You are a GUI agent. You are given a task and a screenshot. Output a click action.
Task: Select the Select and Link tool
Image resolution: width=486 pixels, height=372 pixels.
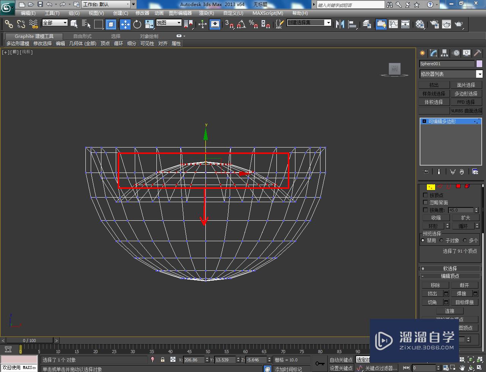click(8, 24)
